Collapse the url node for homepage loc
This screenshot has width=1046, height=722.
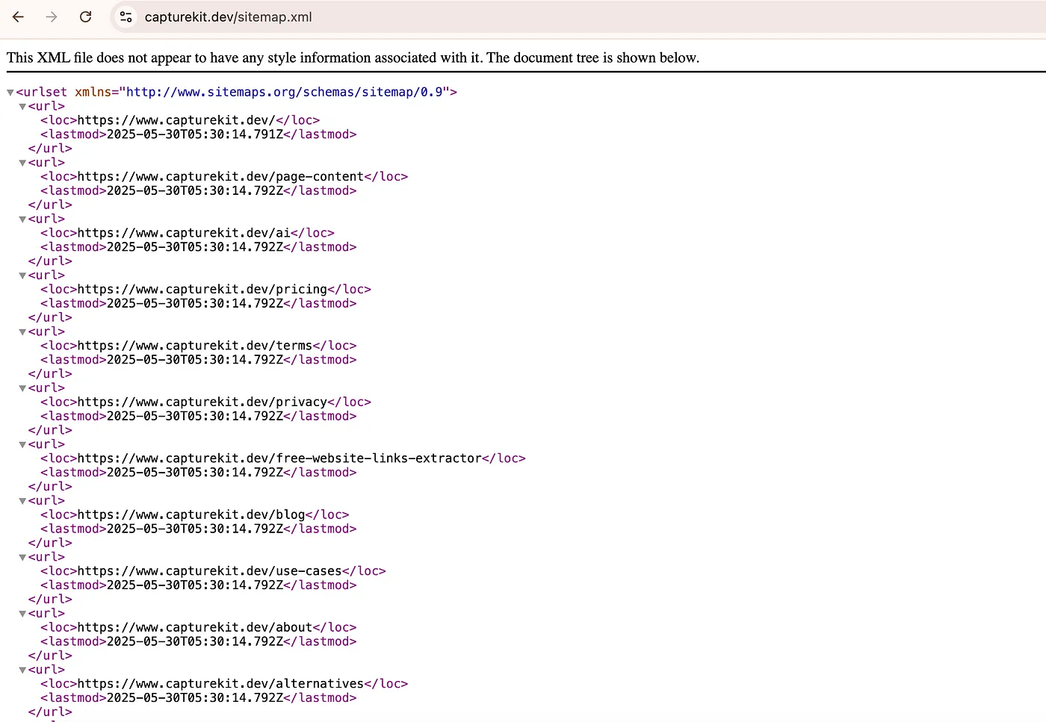click(22, 107)
